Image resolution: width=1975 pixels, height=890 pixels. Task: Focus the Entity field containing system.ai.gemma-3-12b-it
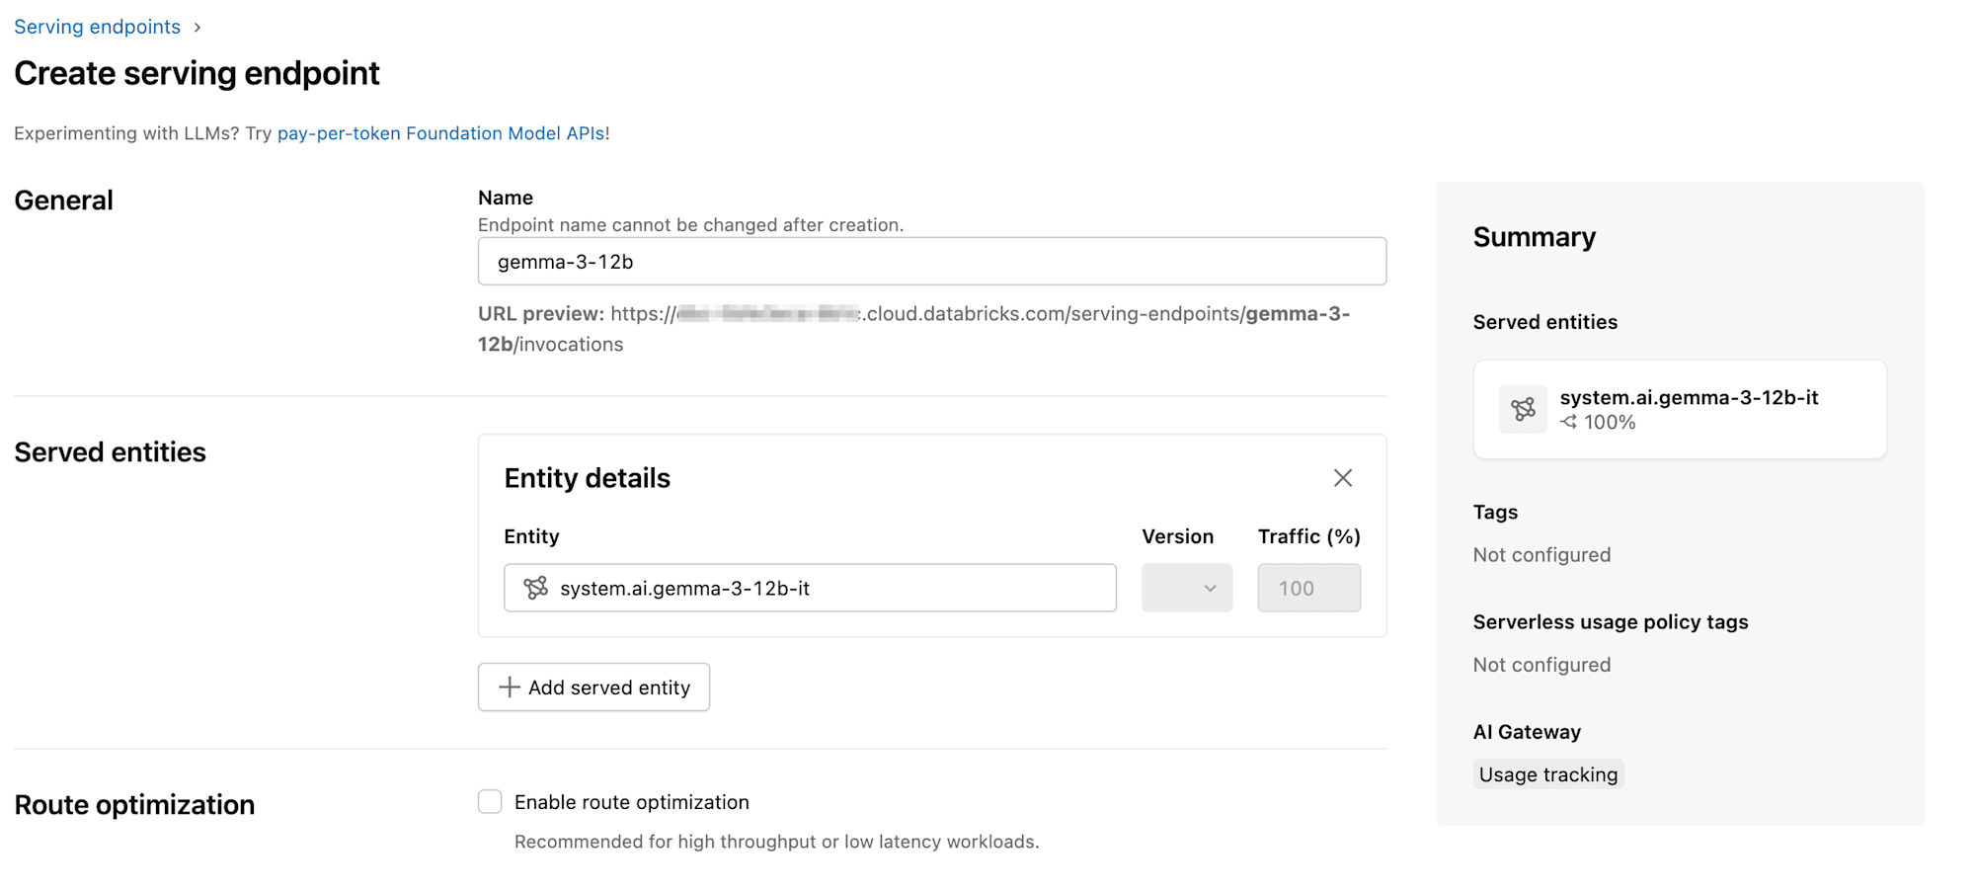click(x=810, y=588)
